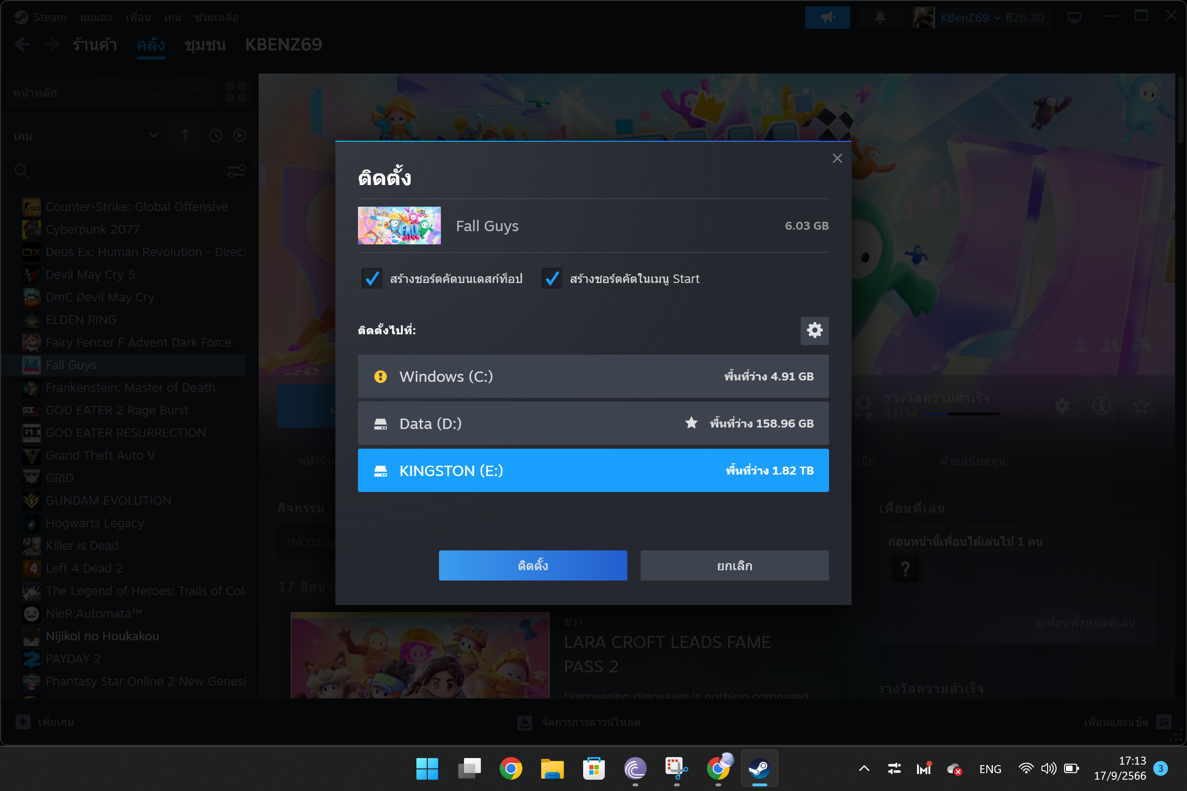This screenshot has width=1187, height=791.
Task: Open จัดการการดาวน์โหลด downloads manager
Action: point(579,722)
